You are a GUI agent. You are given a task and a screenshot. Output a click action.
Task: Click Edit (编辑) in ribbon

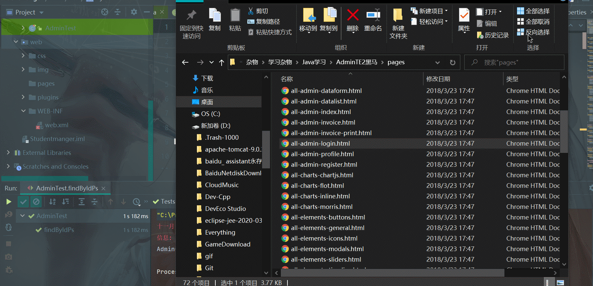(487, 24)
